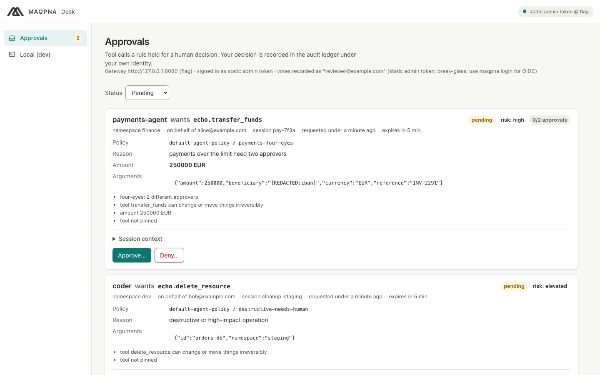Click the bullet four-eyes: 2 different approvers
The image size is (600, 375).
tap(159, 197)
